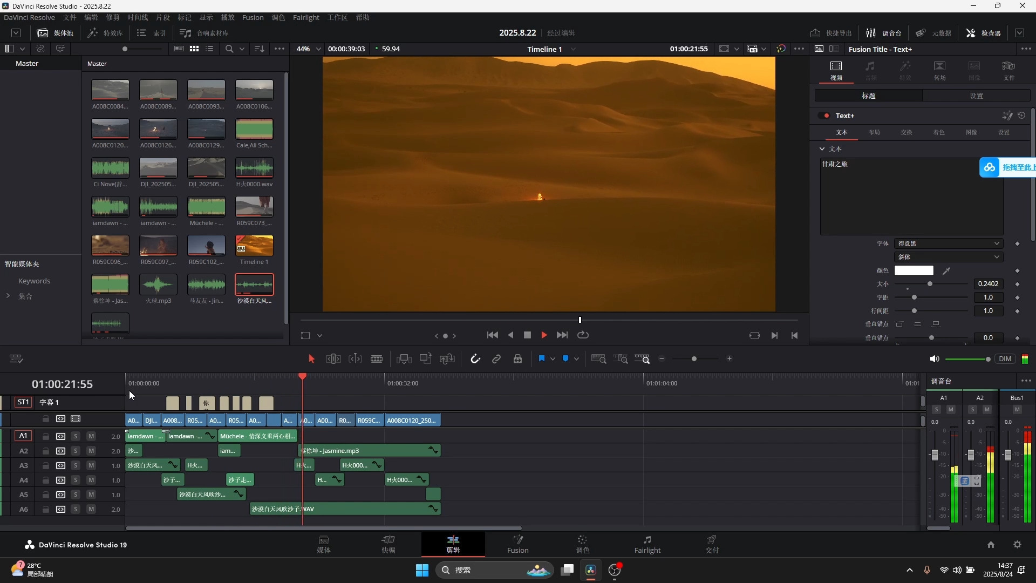Screen dimensions: 1036x583
Task: Open the 音响素材库 sound library panel
Action: tap(204, 33)
